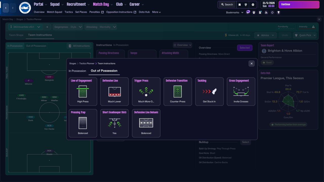Add a new tactic with plus icon
Screen dimensions: 324x182
pos(47,27)
